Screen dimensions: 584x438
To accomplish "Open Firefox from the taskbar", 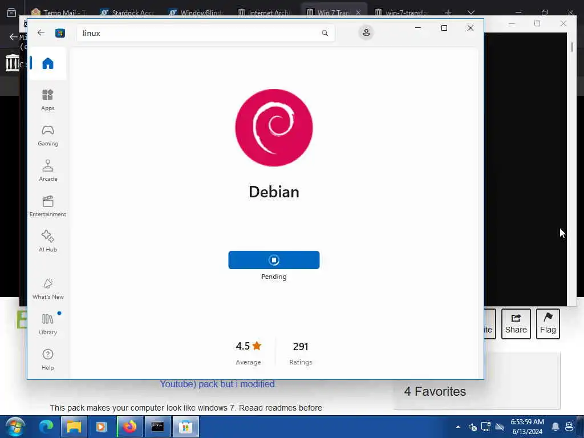I will (x=129, y=427).
